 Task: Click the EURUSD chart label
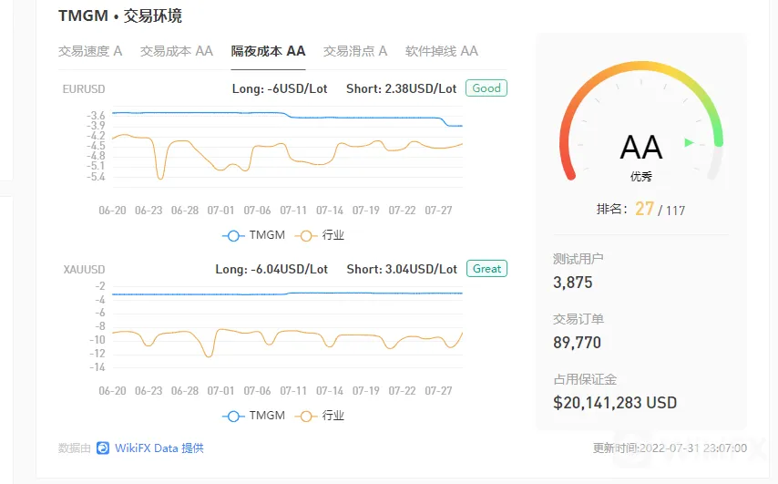(x=84, y=88)
